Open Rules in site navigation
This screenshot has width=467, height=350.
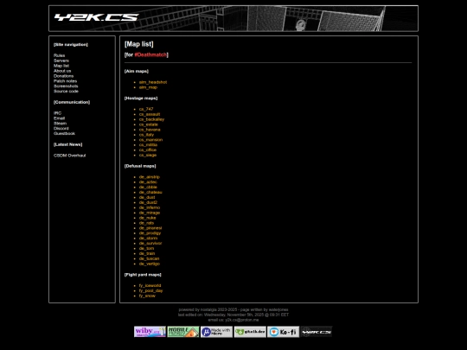pos(60,55)
